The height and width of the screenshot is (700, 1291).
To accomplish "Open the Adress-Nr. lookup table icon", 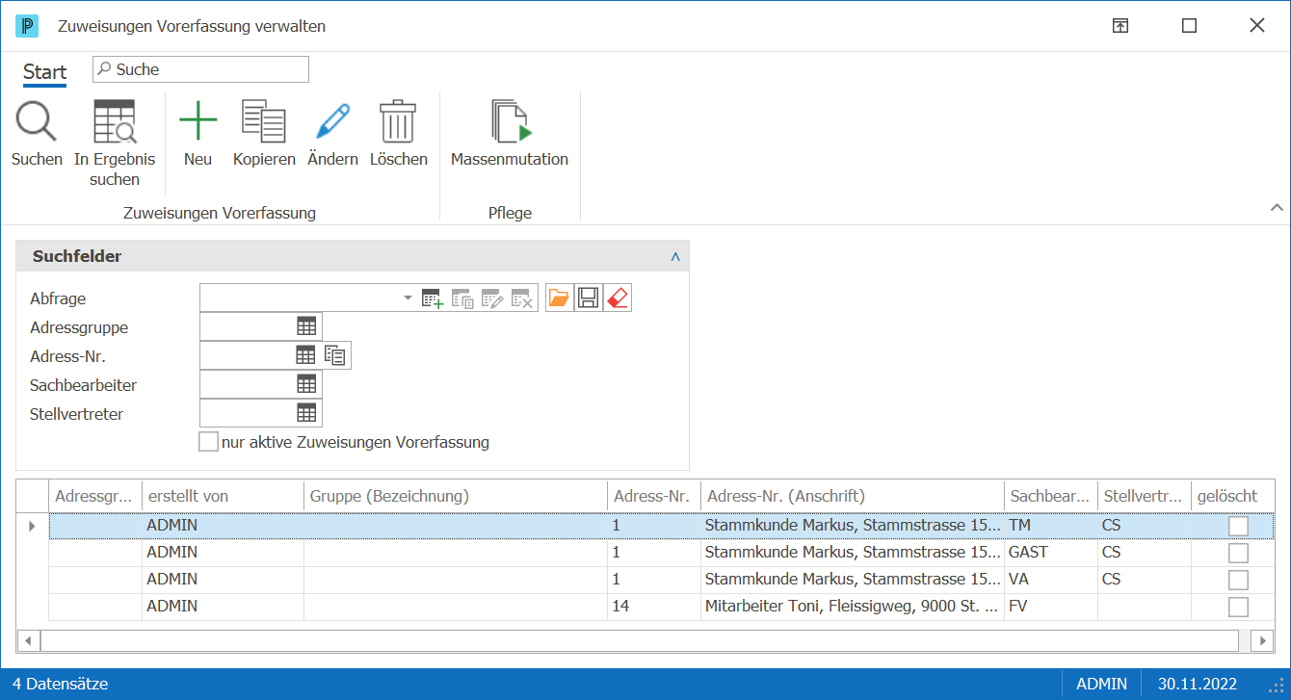I will 305,355.
